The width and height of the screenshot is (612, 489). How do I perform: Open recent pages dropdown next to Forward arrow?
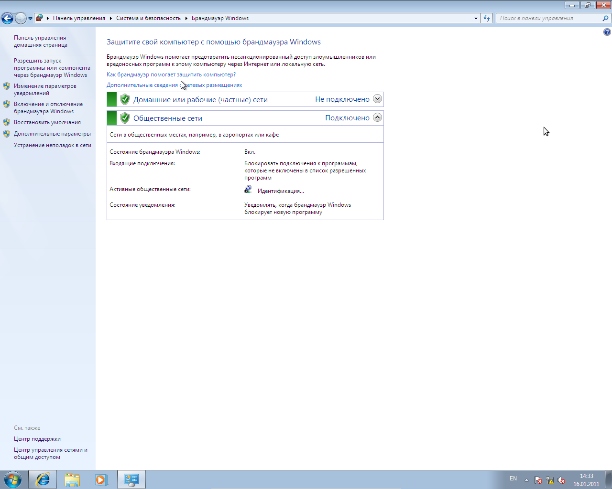click(x=30, y=19)
